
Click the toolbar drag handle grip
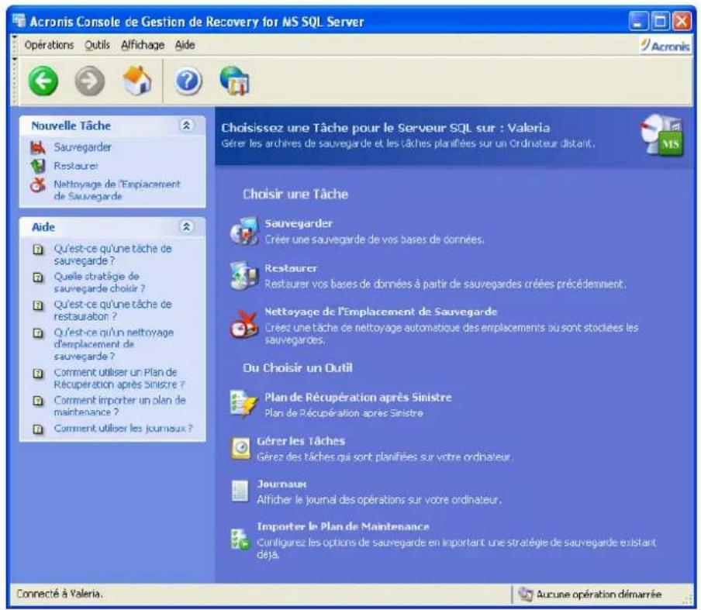click(15, 81)
